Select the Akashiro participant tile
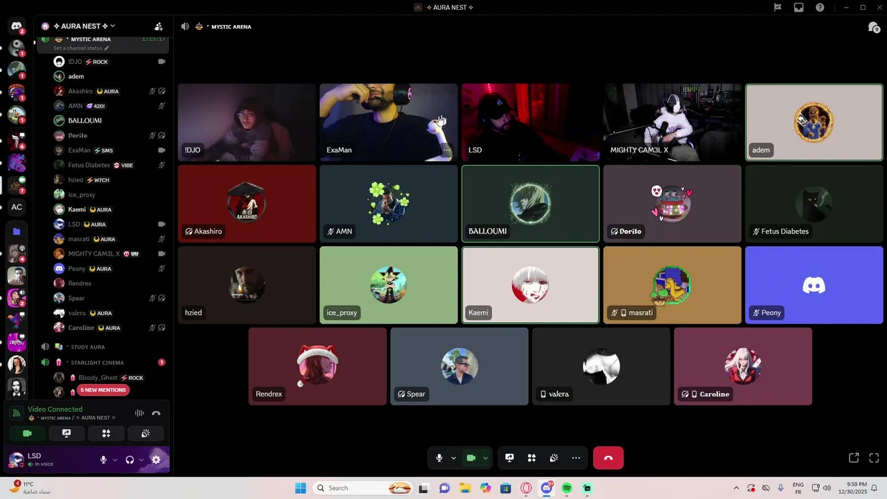Viewport: 887px width, 499px height. click(x=247, y=204)
